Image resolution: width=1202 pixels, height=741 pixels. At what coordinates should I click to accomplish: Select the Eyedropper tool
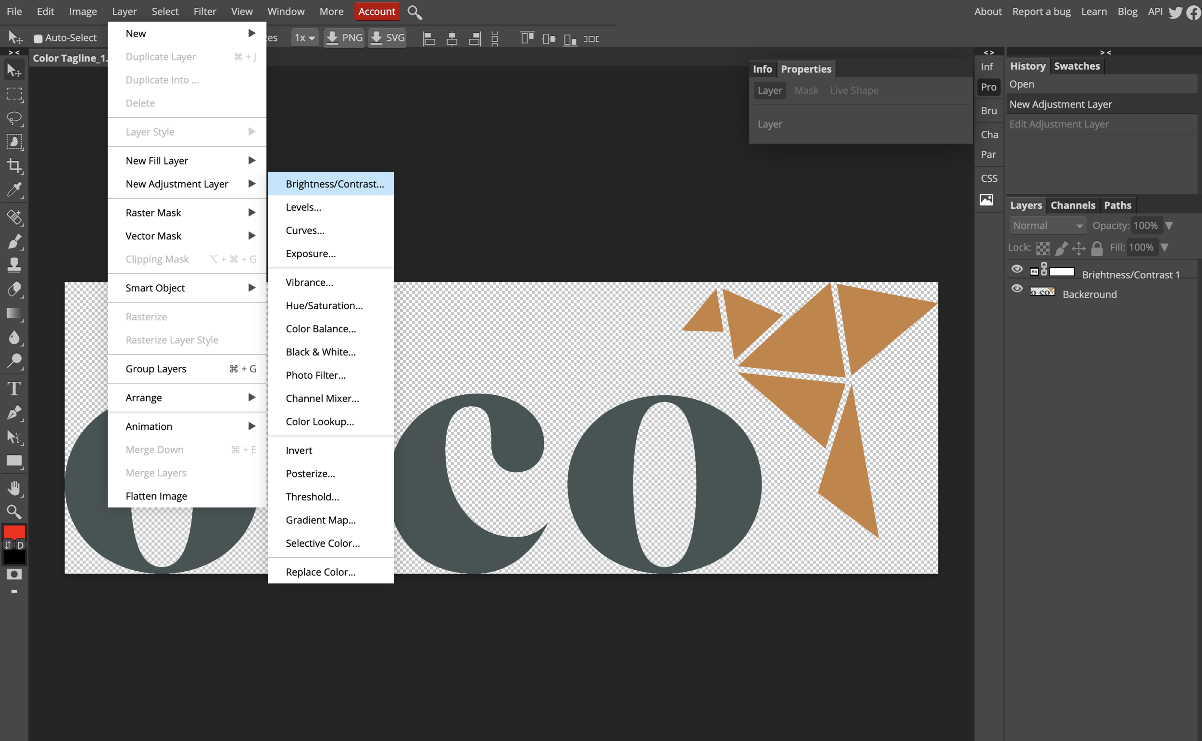[14, 190]
